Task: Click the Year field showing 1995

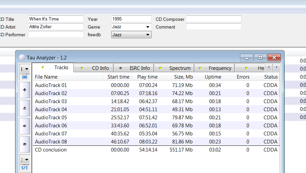Action: pyautogui.click(x=131, y=19)
